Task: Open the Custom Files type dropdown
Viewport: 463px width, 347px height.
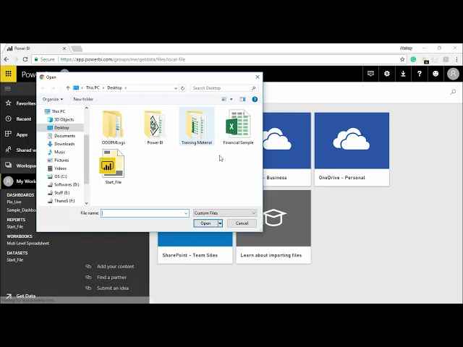Action: point(225,213)
